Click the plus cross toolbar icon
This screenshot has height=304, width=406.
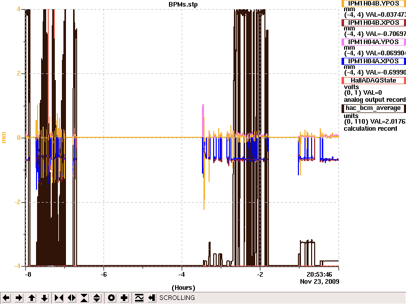124,298
